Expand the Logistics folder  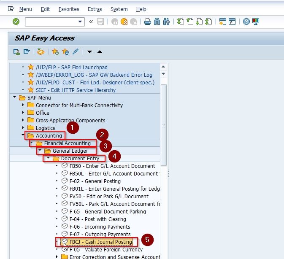pos(23,128)
